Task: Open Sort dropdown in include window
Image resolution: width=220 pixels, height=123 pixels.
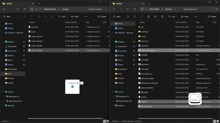Action: click(63, 17)
